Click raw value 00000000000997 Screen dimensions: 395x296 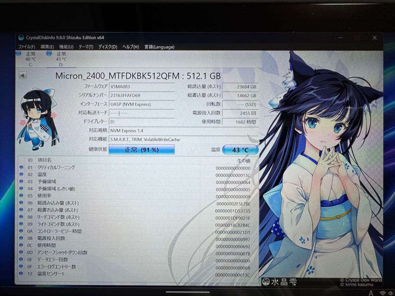(x=233, y=239)
